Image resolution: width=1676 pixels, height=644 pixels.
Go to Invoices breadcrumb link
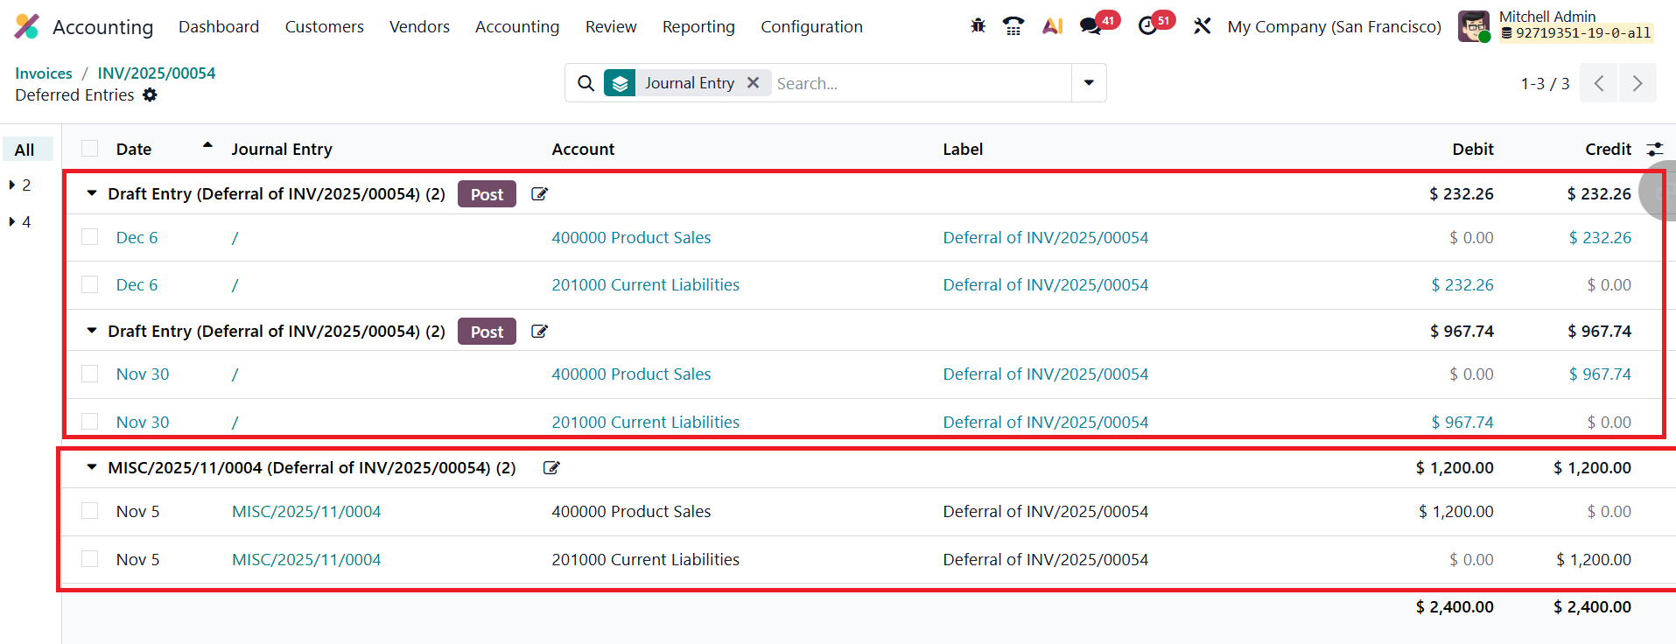click(44, 73)
